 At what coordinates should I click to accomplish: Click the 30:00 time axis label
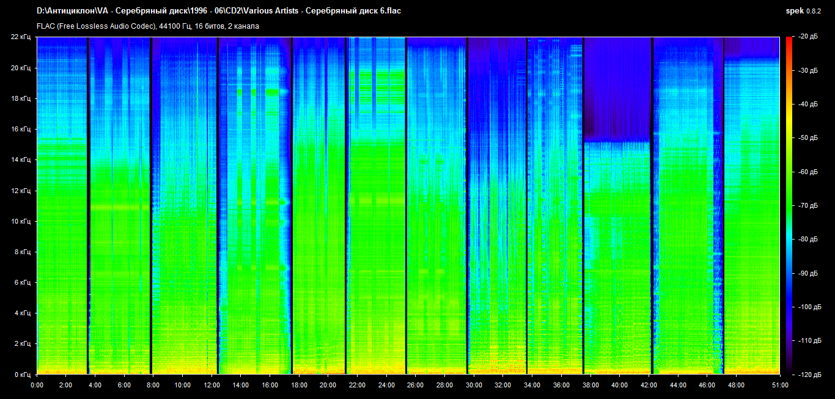click(x=474, y=385)
